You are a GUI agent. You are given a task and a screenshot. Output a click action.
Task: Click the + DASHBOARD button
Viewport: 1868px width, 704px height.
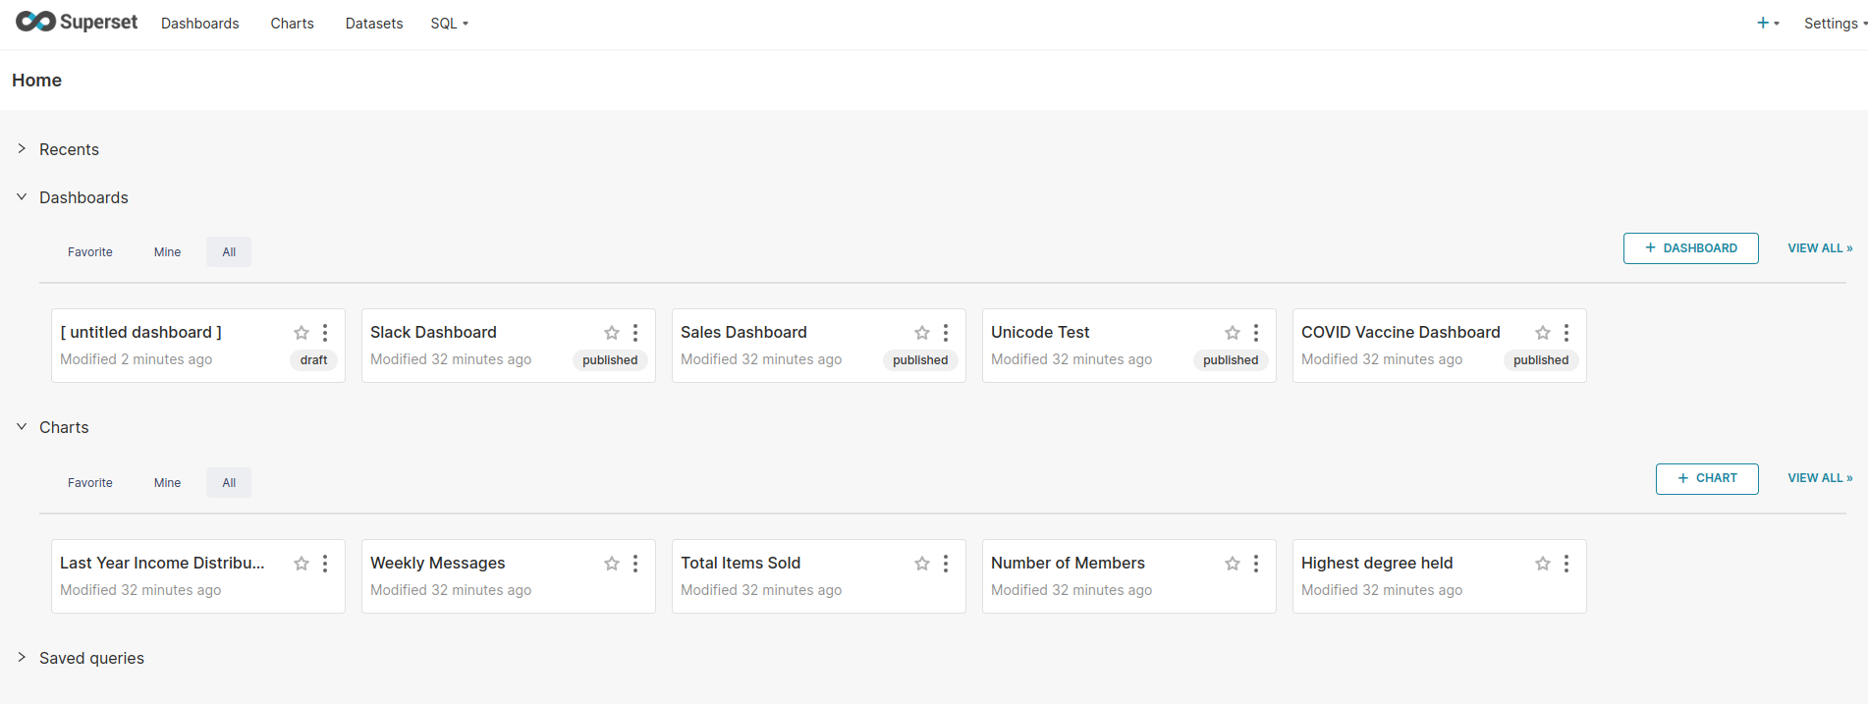[1690, 248]
